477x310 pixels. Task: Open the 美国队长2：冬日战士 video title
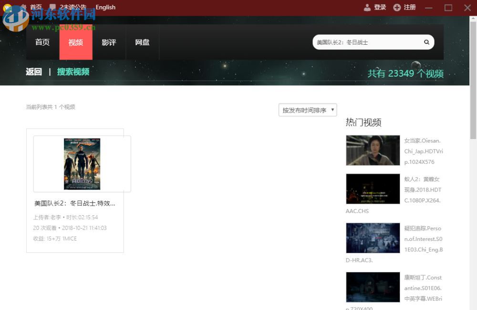coord(74,203)
